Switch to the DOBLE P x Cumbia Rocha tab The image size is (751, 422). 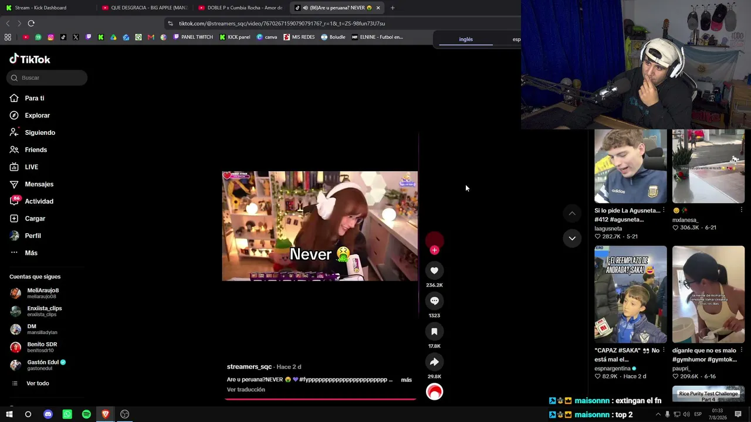[241, 8]
